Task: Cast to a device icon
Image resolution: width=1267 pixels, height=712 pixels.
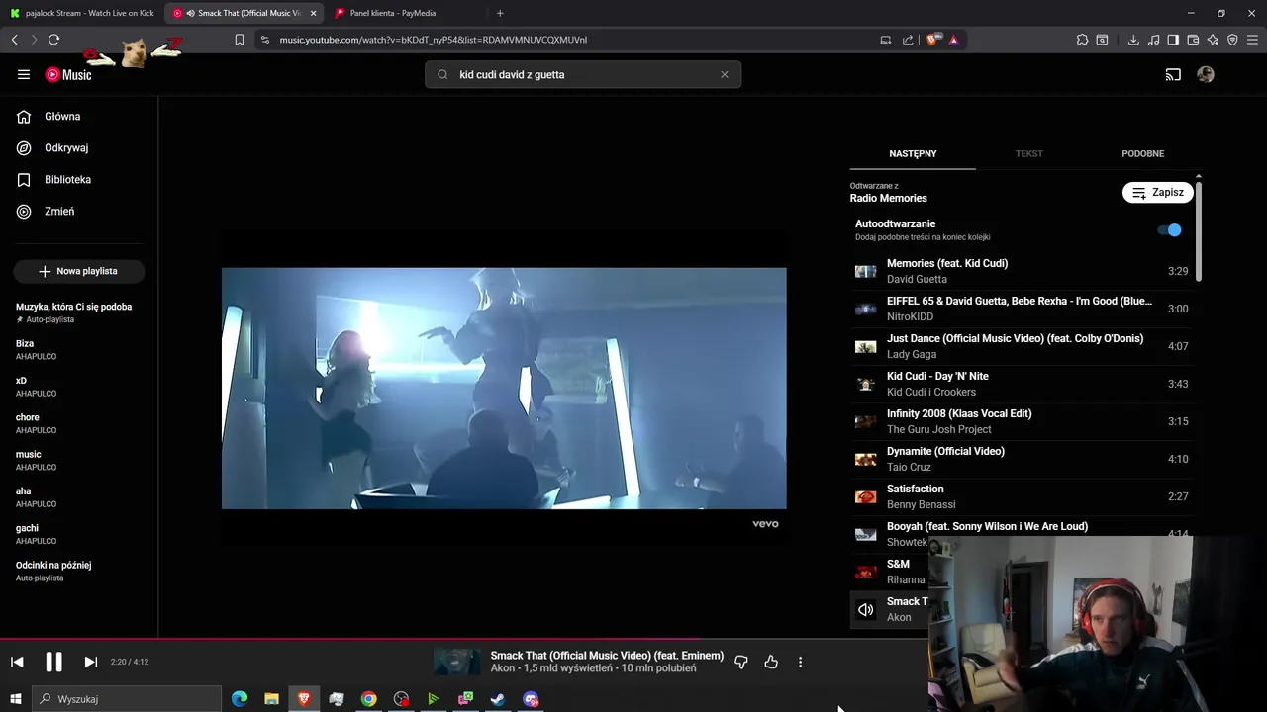Action: [x=1173, y=74]
